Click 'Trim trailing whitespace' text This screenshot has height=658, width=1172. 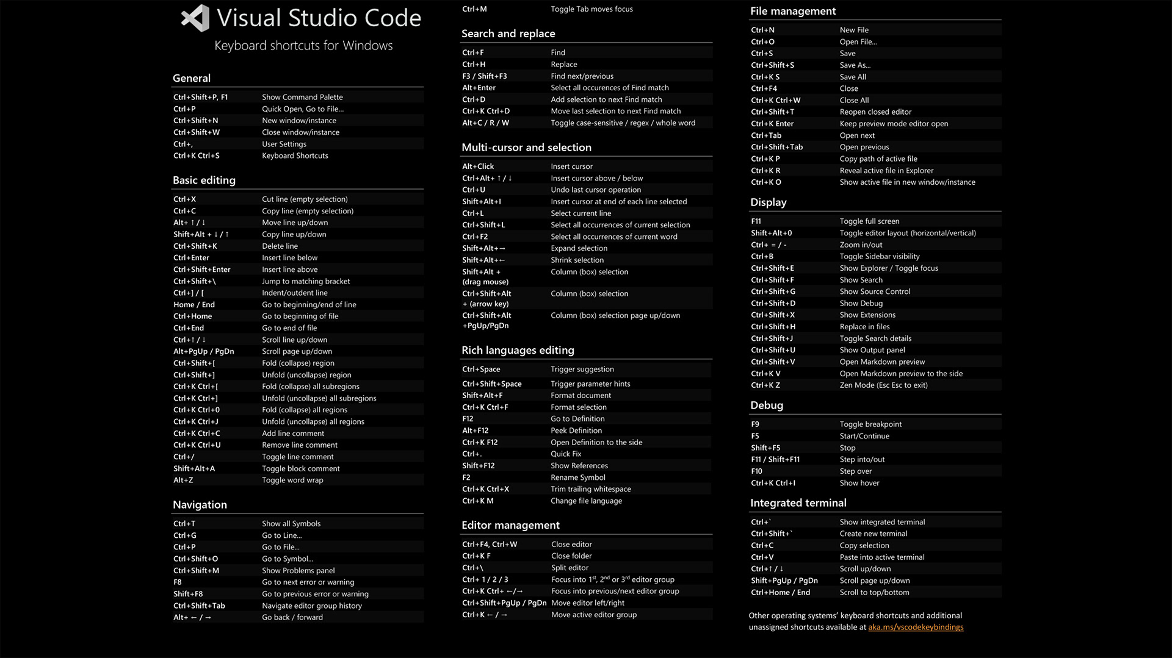tap(591, 489)
